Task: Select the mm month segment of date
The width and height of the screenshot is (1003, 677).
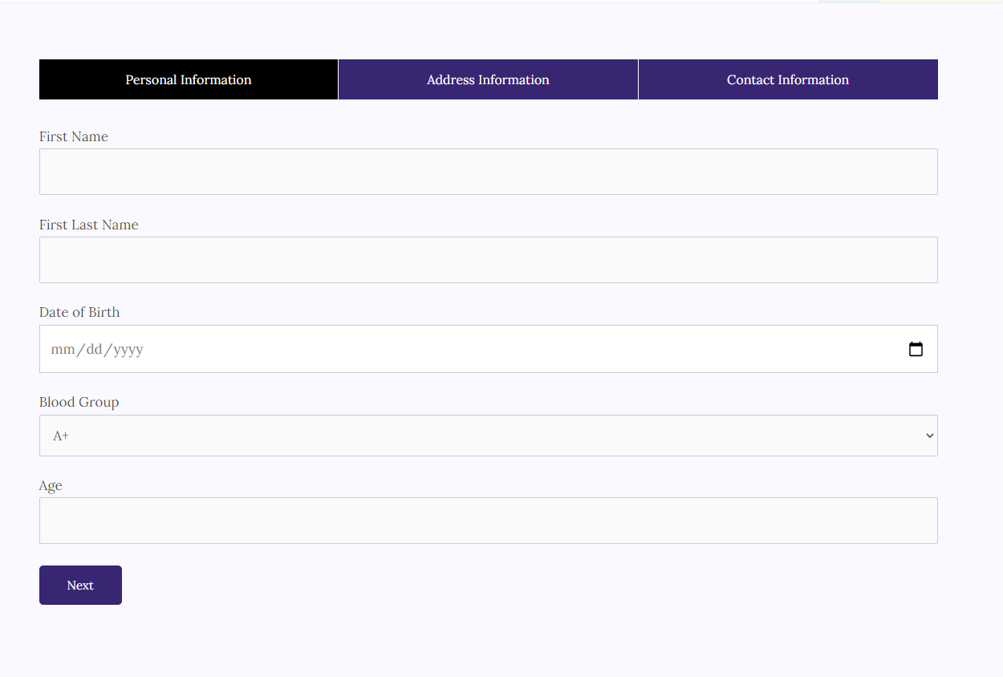Action: point(62,350)
